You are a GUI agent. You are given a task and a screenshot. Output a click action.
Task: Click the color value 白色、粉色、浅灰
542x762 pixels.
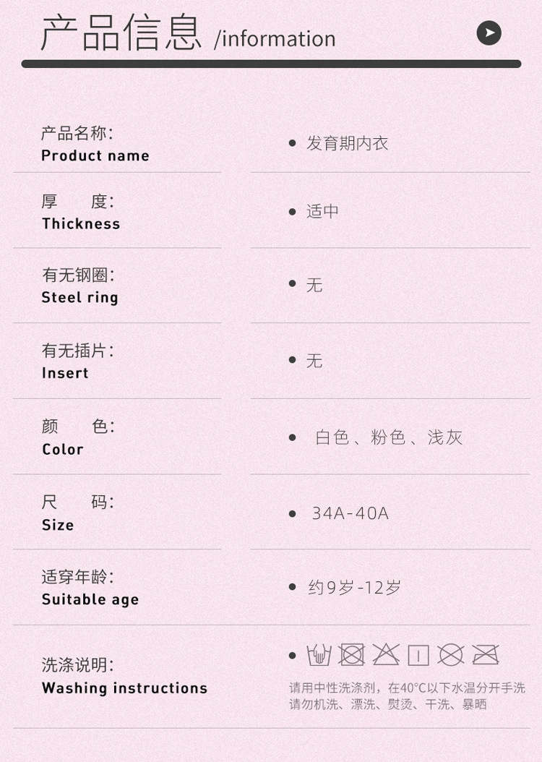pyautogui.click(x=389, y=437)
